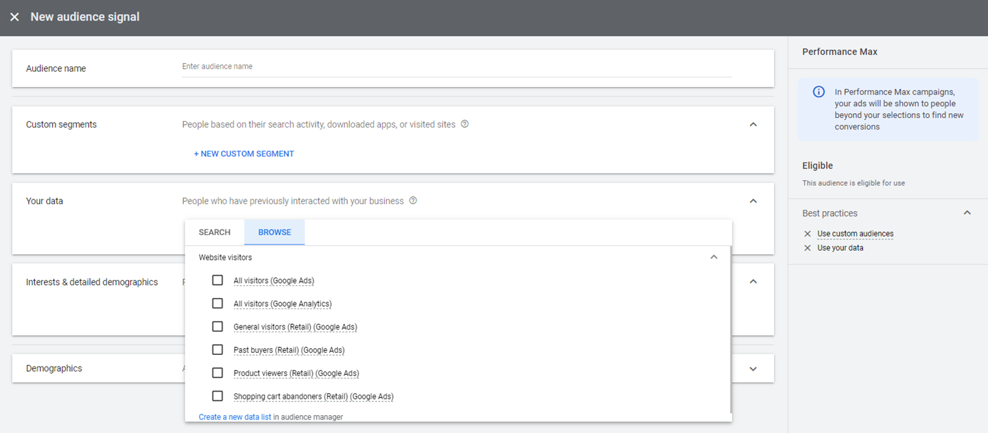Open Create a new data list link

click(x=235, y=417)
